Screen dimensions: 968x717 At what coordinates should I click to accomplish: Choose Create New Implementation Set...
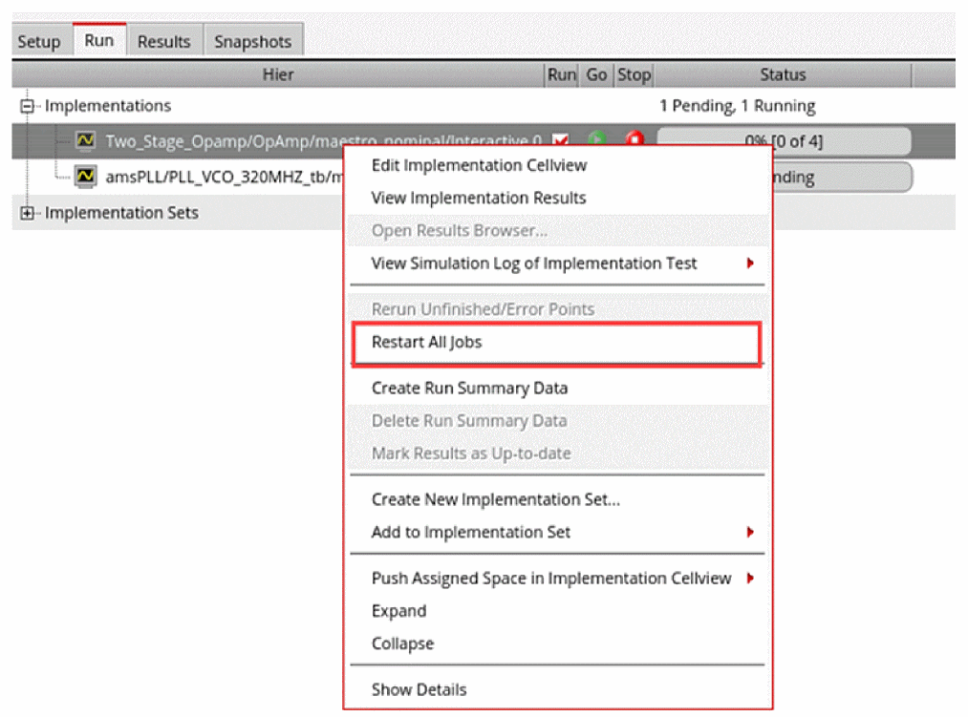[x=557, y=499]
